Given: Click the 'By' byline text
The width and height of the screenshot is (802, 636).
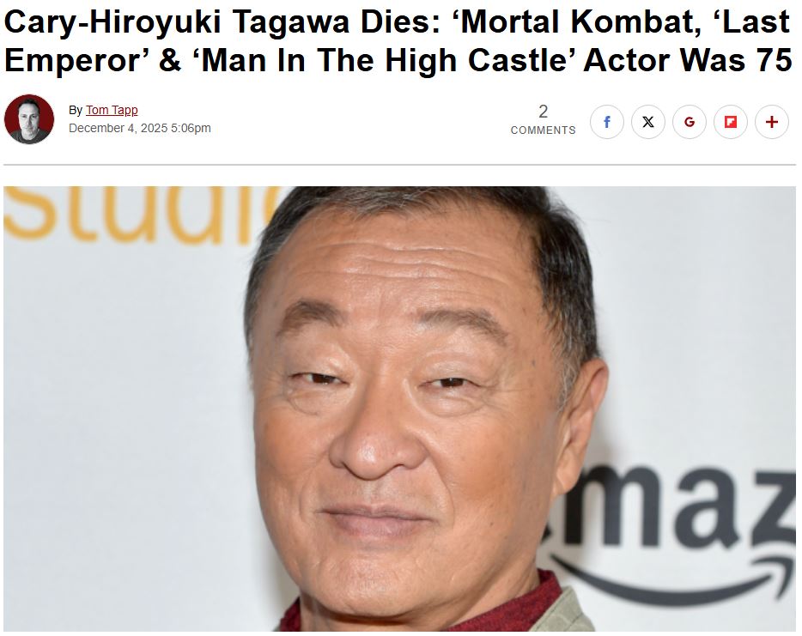Looking at the screenshot, I should [x=76, y=110].
